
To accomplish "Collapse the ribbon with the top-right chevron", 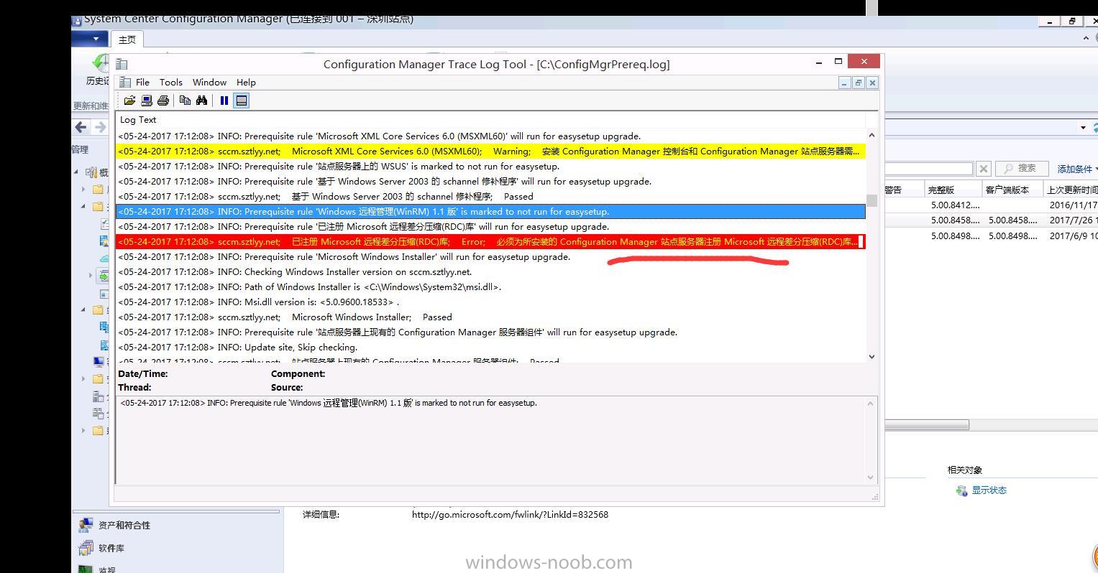I will (1086, 38).
